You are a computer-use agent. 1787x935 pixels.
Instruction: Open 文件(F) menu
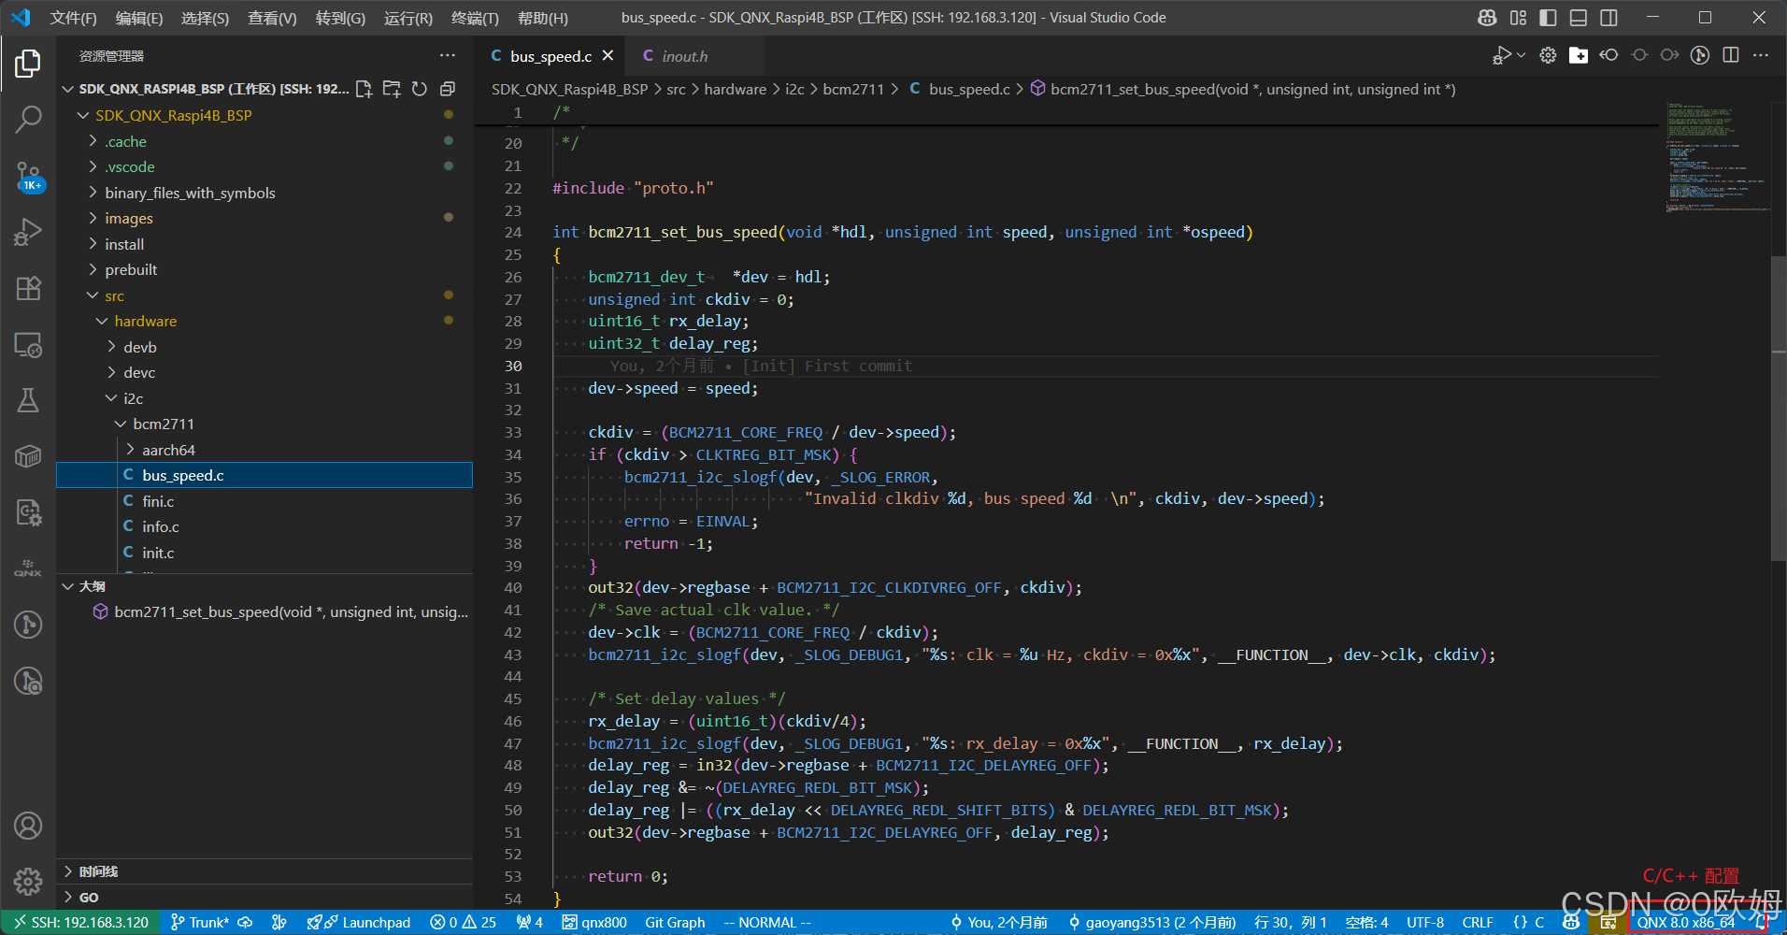point(73,18)
